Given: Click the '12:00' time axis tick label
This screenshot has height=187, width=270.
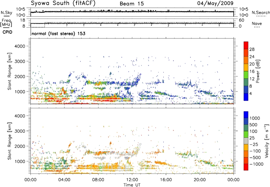Looking at the screenshot, I should tap(132, 180).
